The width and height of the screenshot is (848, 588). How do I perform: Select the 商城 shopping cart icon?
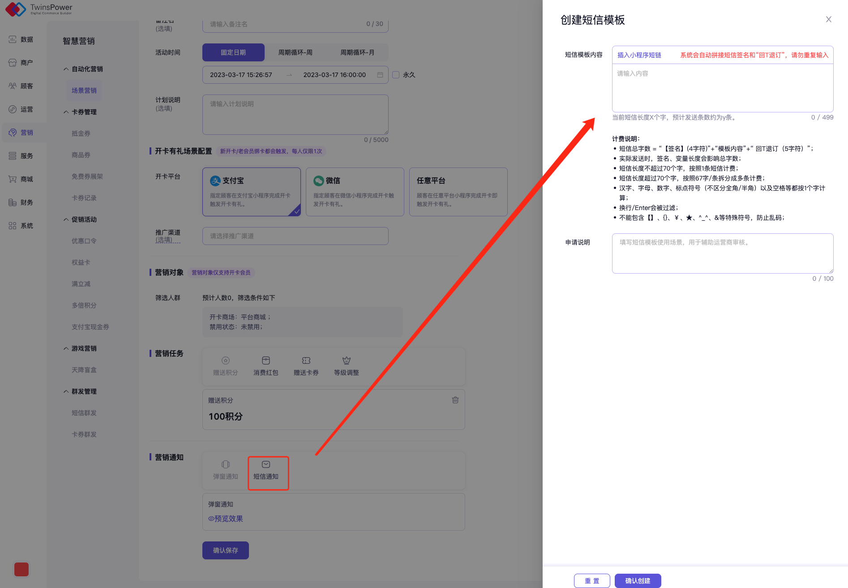[x=13, y=179]
